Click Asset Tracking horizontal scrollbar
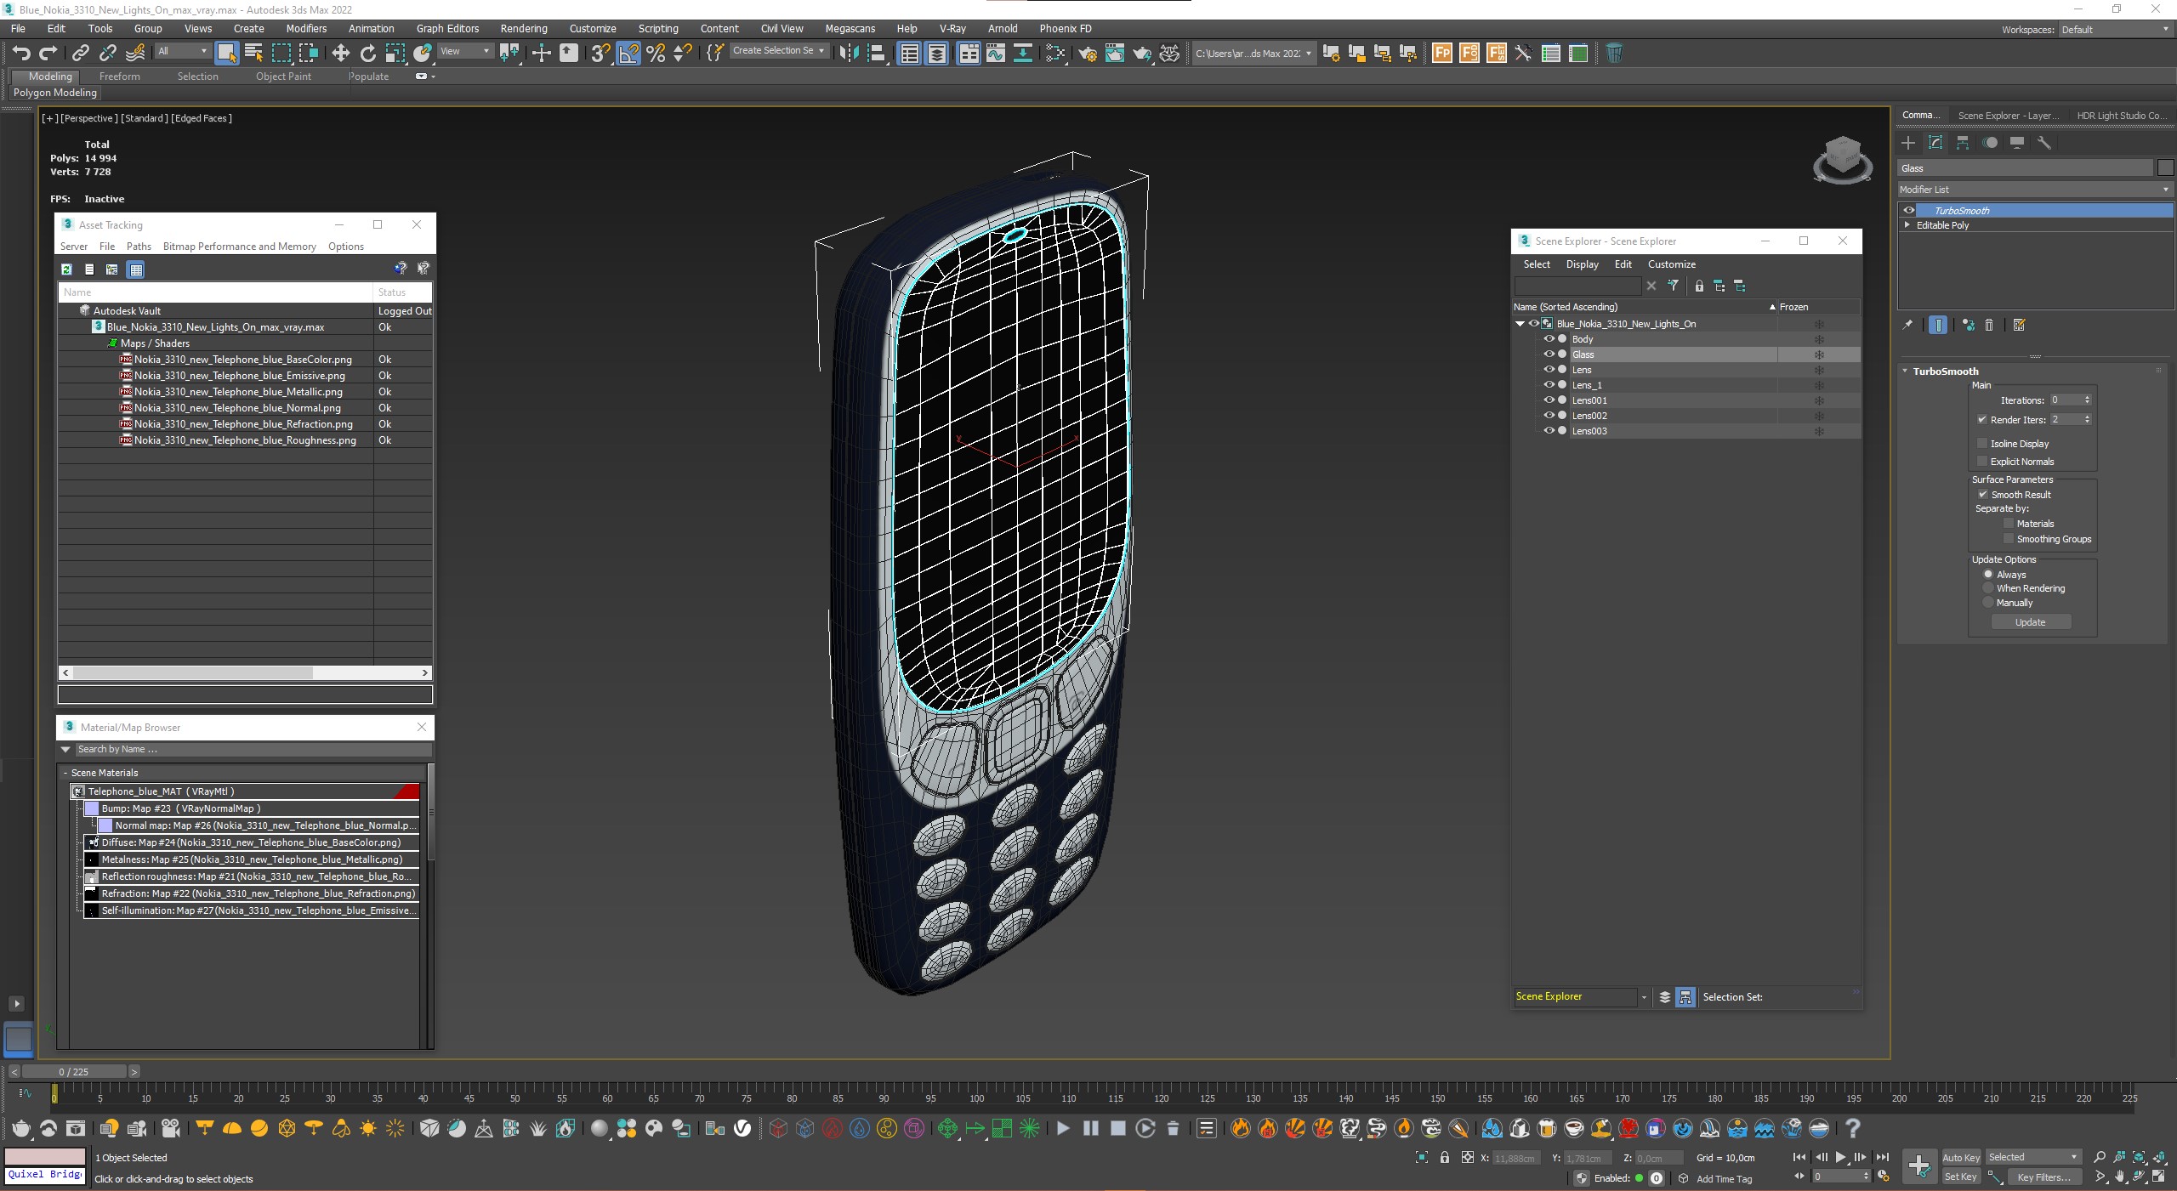This screenshot has width=2177, height=1191. click(193, 672)
